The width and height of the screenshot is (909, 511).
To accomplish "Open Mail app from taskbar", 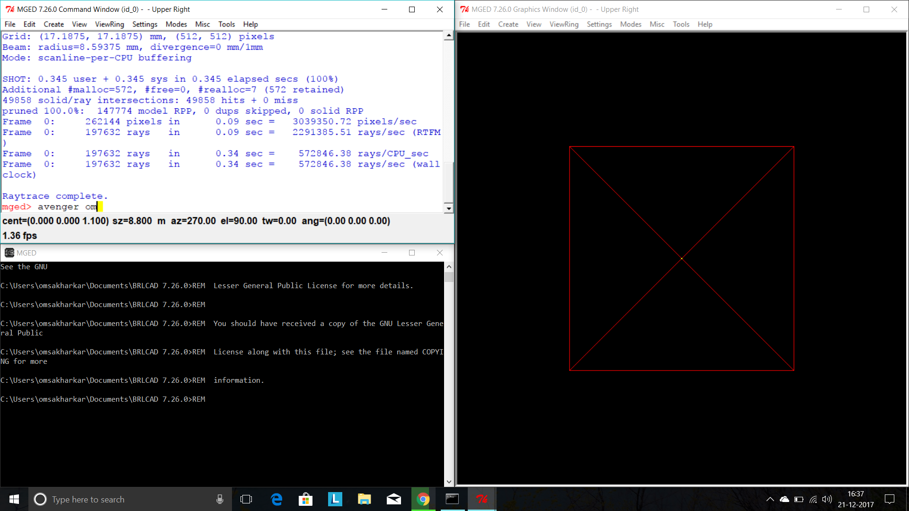I will tap(394, 499).
